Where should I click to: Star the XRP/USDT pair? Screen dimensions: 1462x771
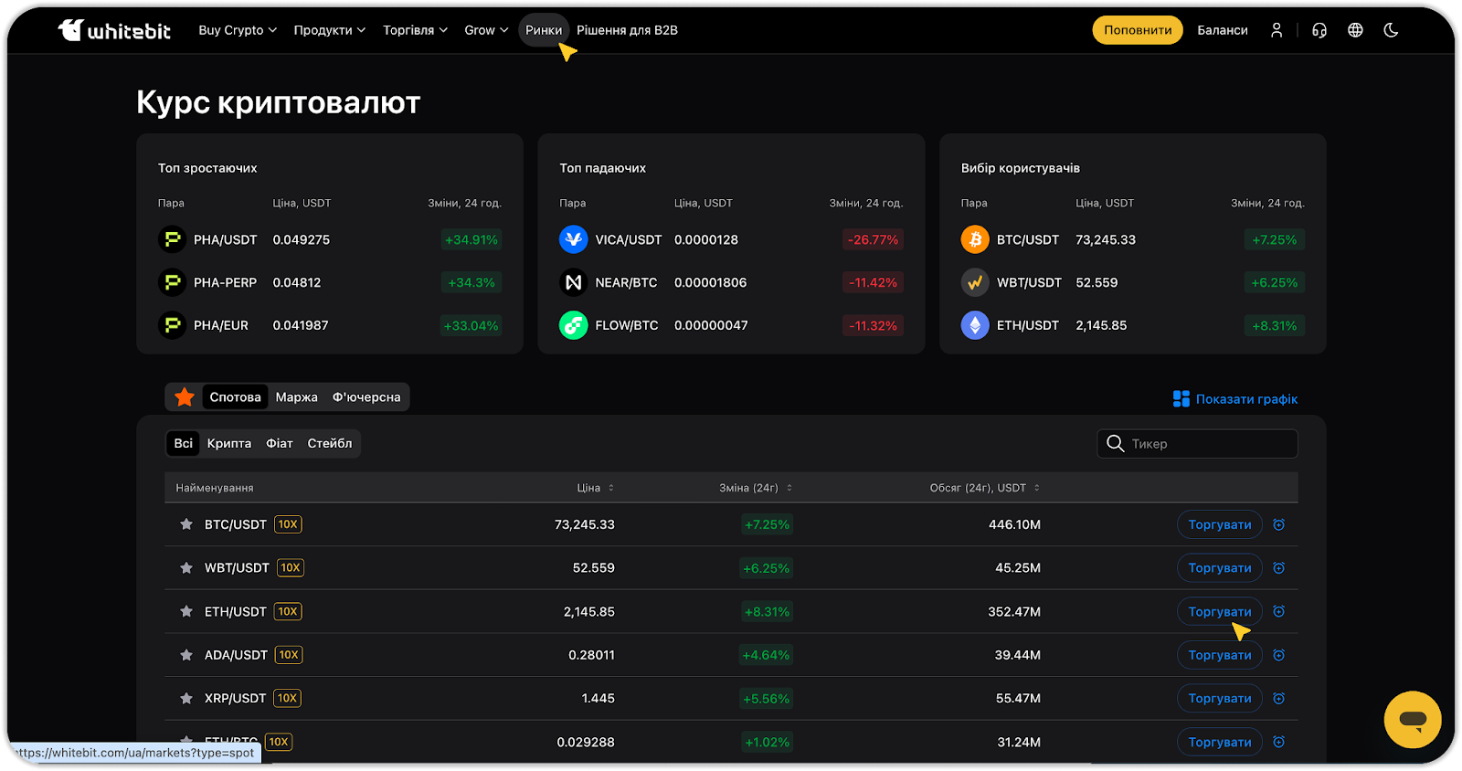coord(186,699)
